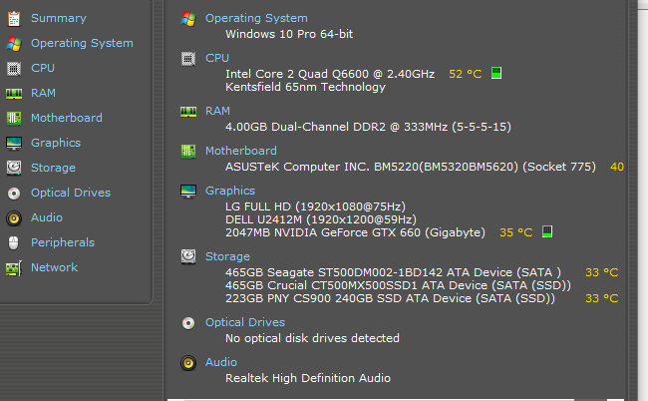Click the green CPU temperature indicator icon
The height and width of the screenshot is (401, 648).
(x=496, y=73)
